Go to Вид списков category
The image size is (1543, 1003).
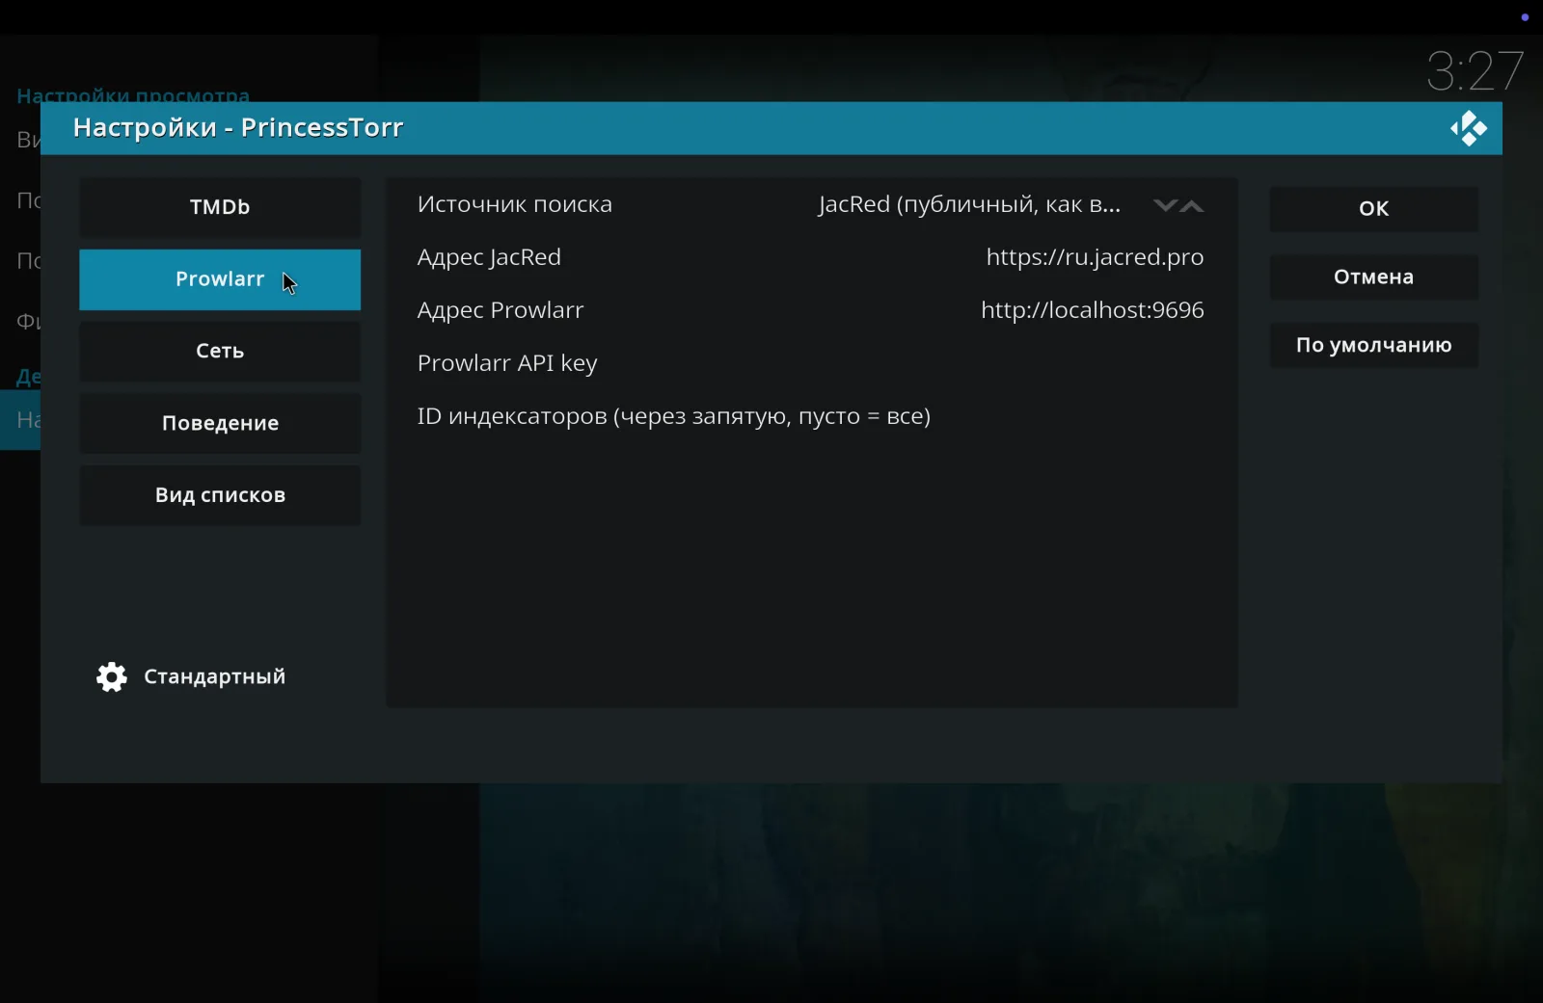coord(220,495)
